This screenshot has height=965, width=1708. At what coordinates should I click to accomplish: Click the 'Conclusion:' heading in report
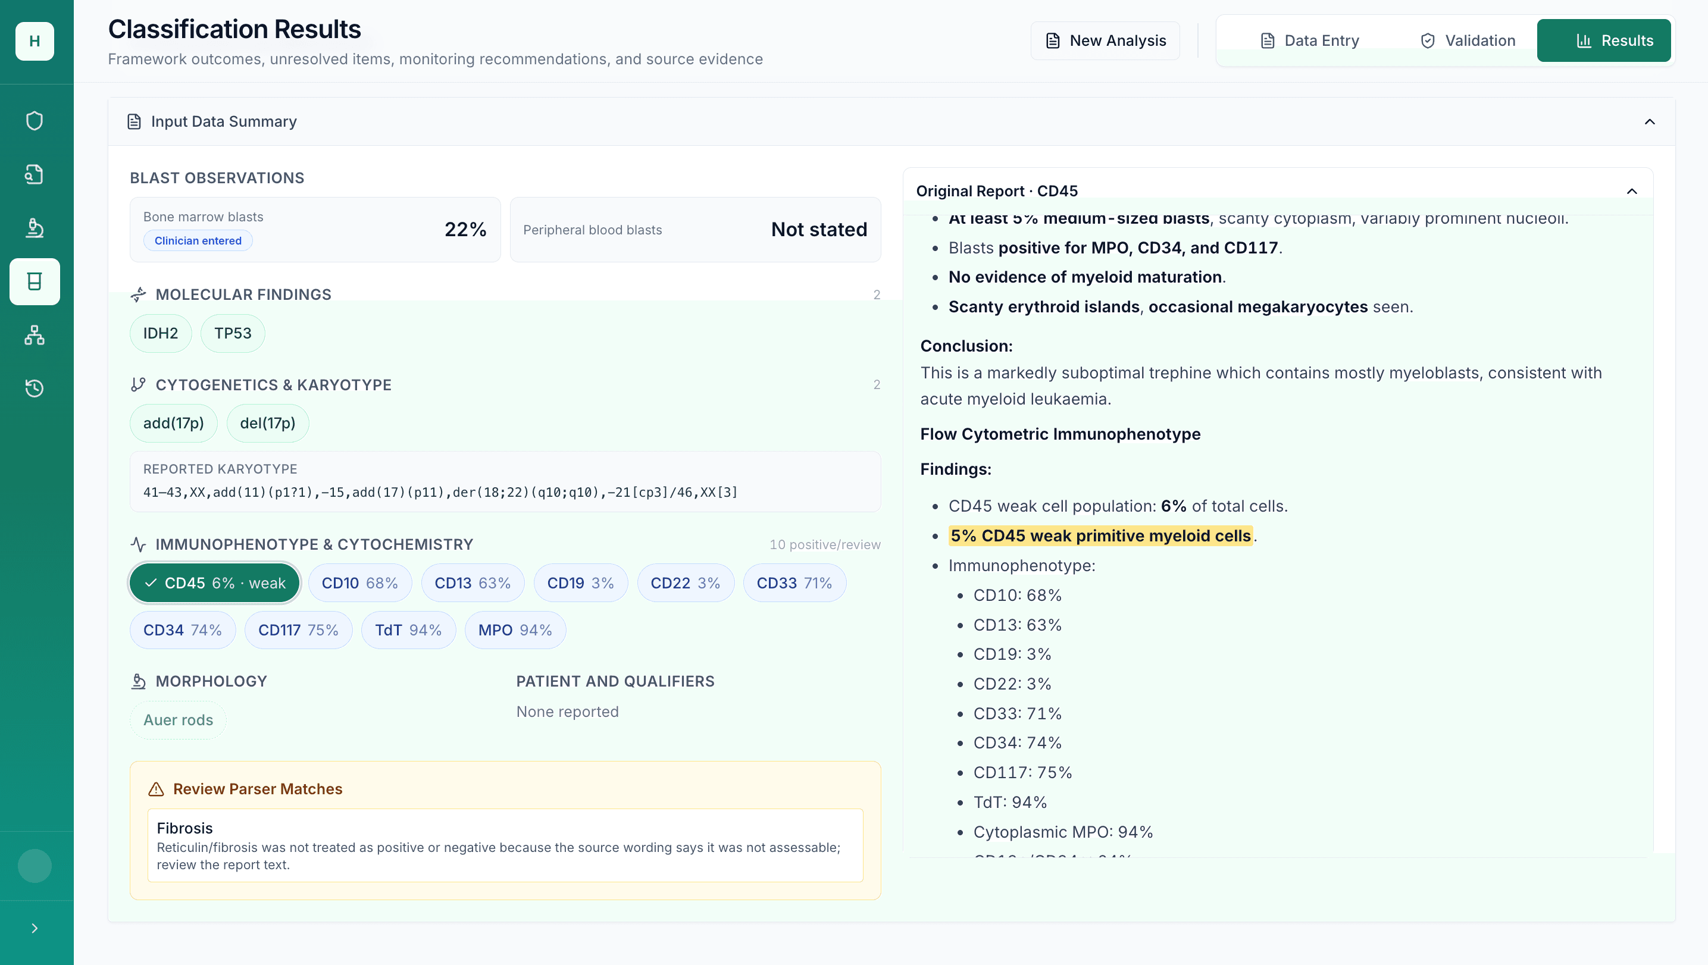(x=966, y=347)
